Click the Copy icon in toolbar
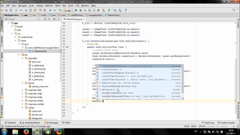240x135 pixels. tap(30, 10)
